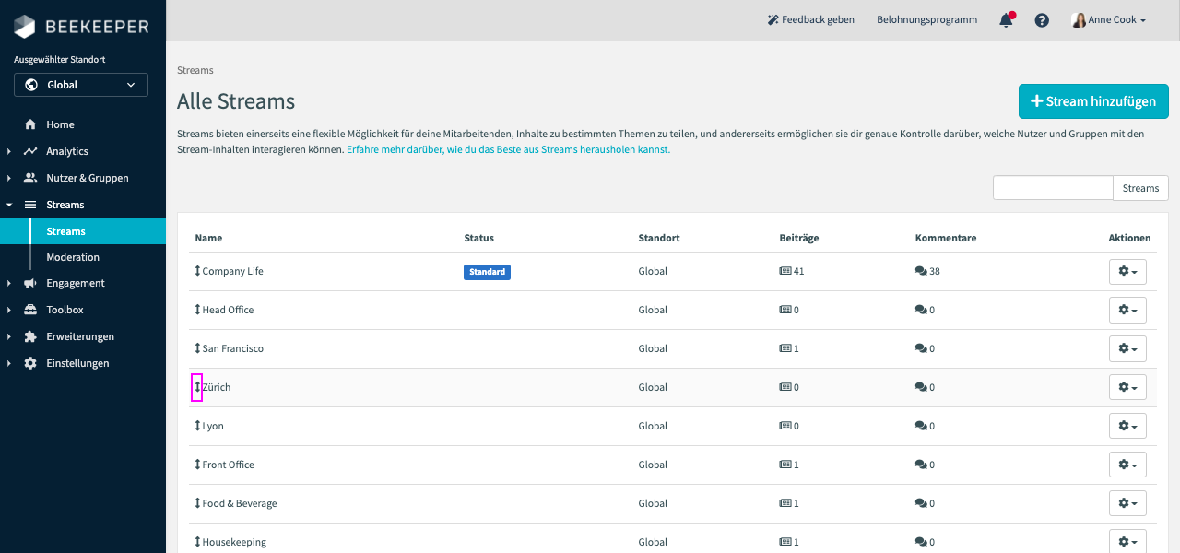Click the Beiträge column header

799,238
